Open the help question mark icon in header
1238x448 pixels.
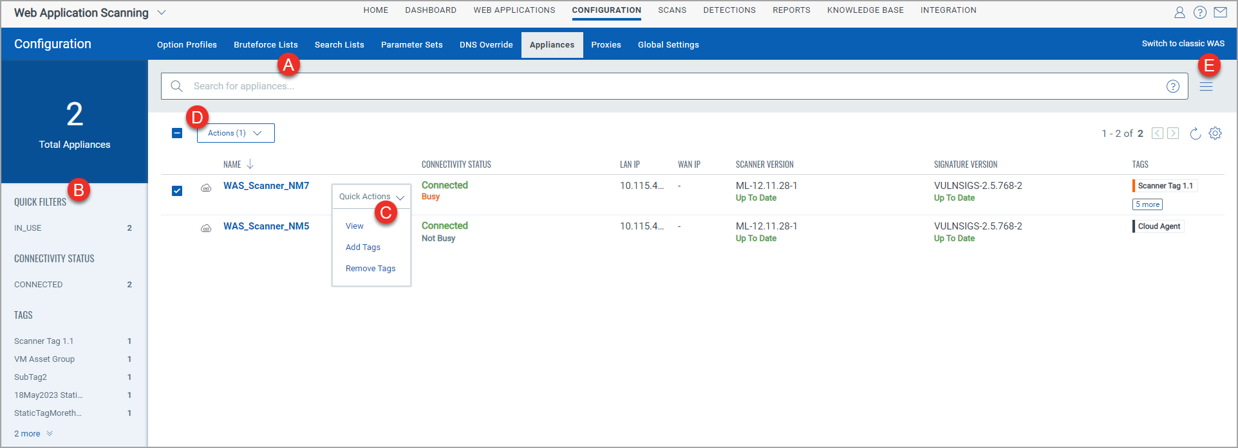tap(1200, 12)
